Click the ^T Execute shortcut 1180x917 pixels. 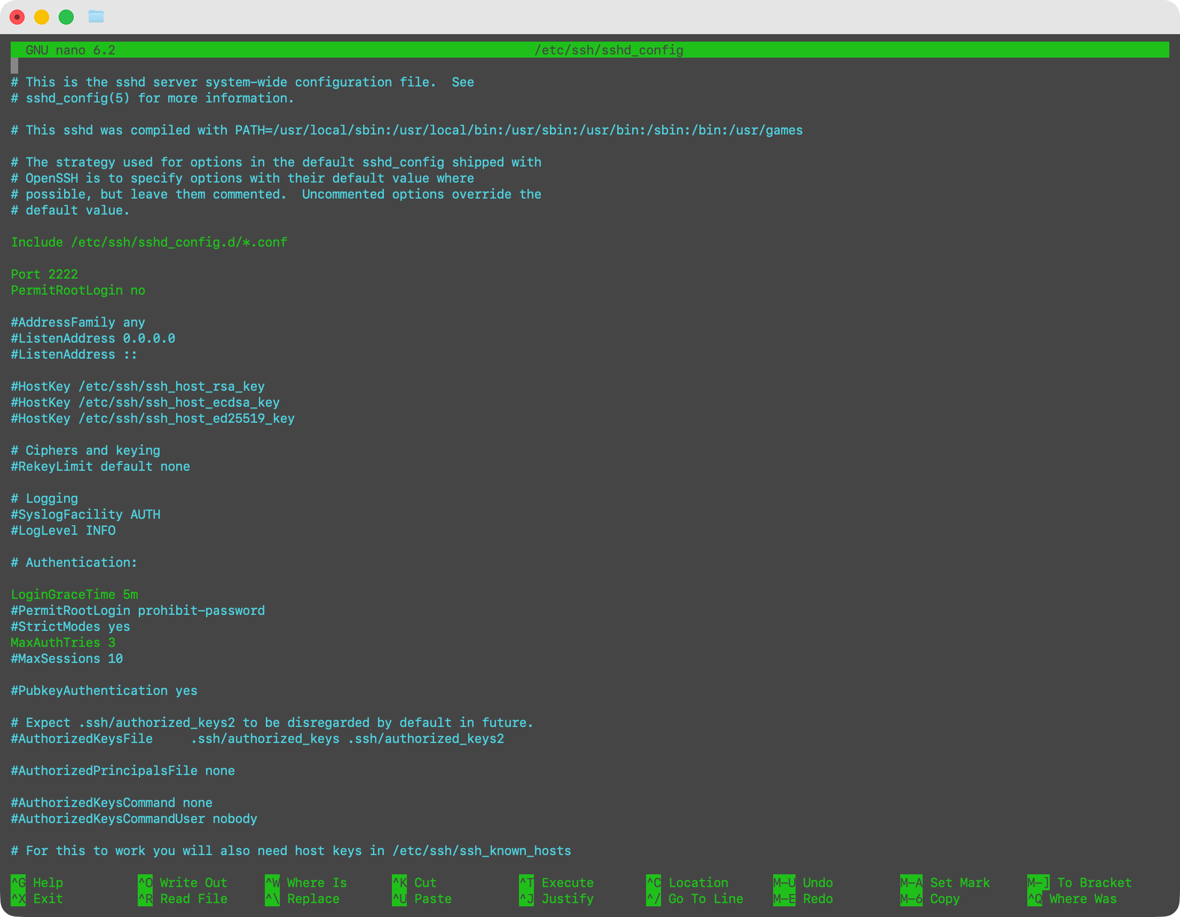tap(556, 882)
